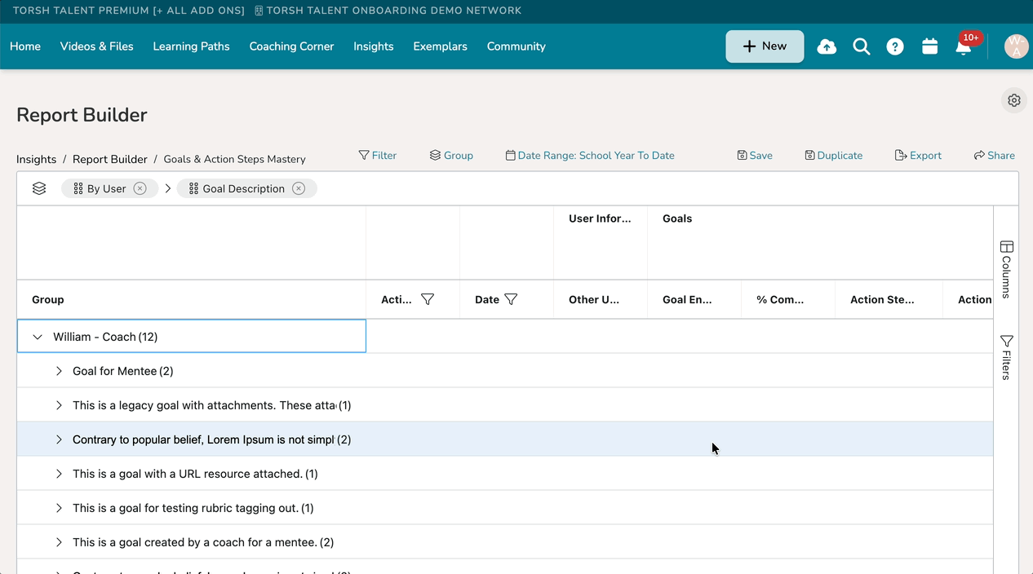
Task: Remove the Goal Description grouping chip
Action: tap(299, 188)
